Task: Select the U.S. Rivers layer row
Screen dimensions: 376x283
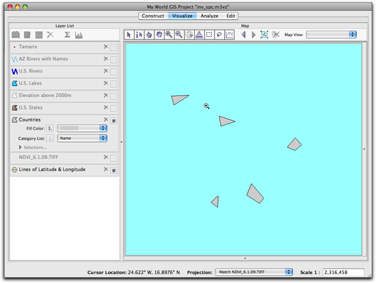Action: pos(64,72)
